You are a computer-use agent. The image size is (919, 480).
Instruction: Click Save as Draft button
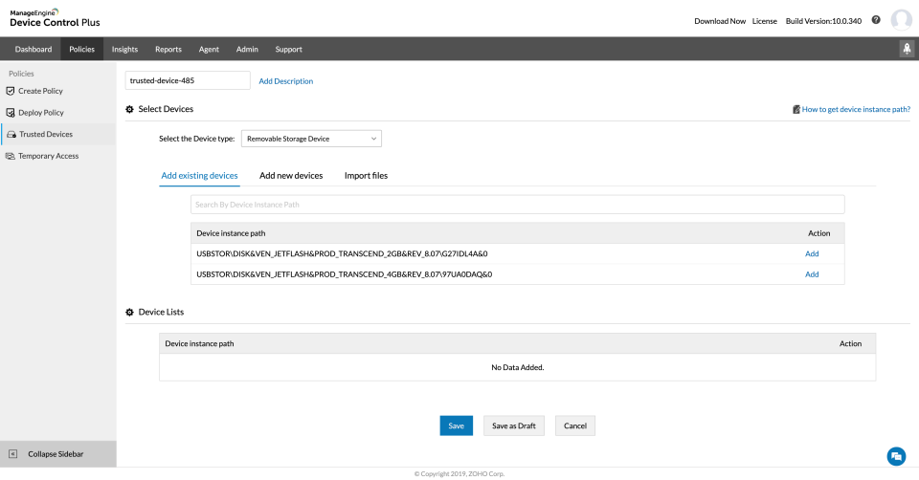pyautogui.click(x=513, y=425)
